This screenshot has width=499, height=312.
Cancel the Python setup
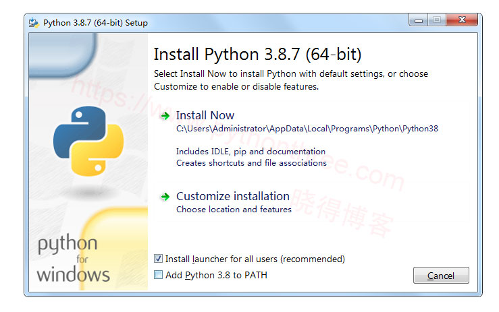tap(441, 276)
